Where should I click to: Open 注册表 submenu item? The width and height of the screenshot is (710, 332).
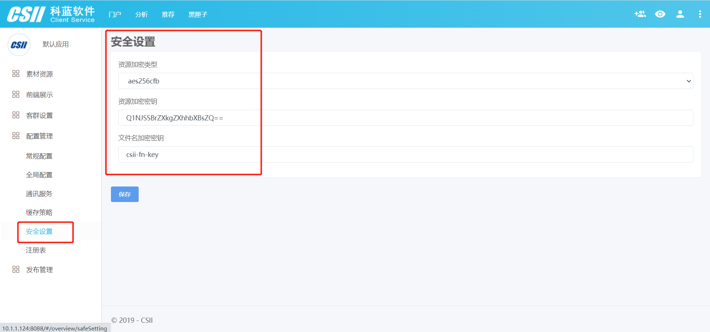[36, 250]
